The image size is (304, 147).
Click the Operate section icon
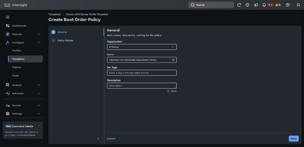pos(8,34)
